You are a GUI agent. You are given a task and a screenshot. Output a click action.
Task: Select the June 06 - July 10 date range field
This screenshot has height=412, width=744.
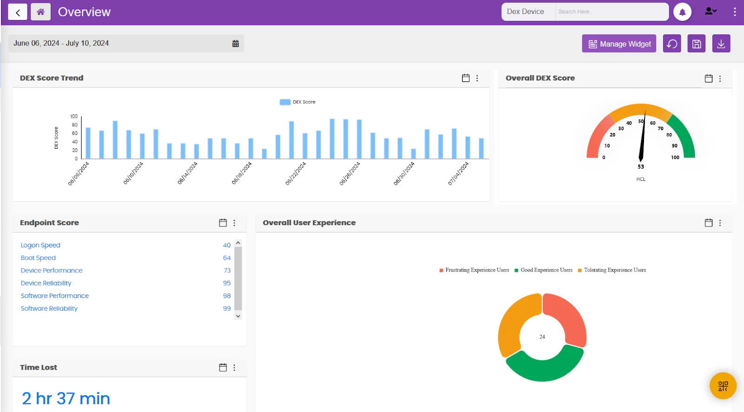coord(126,43)
